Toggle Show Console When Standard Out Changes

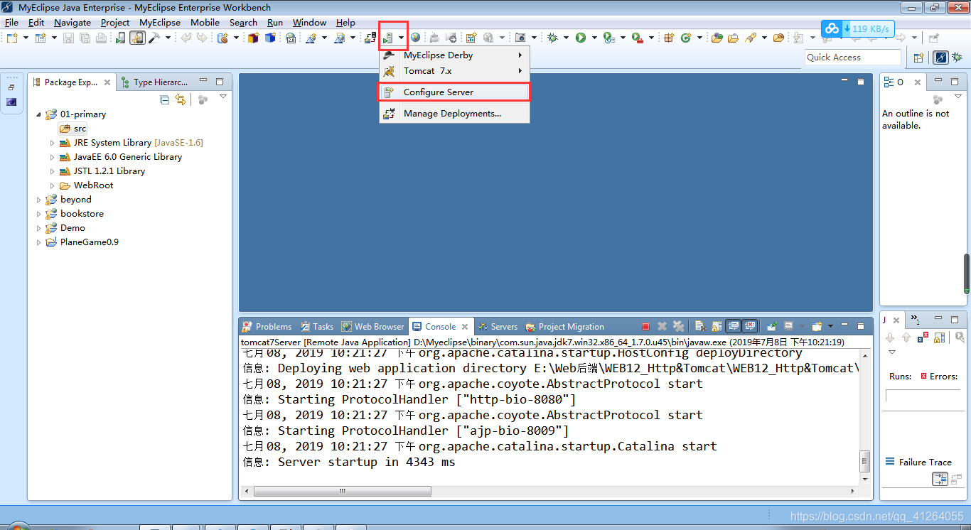(734, 327)
